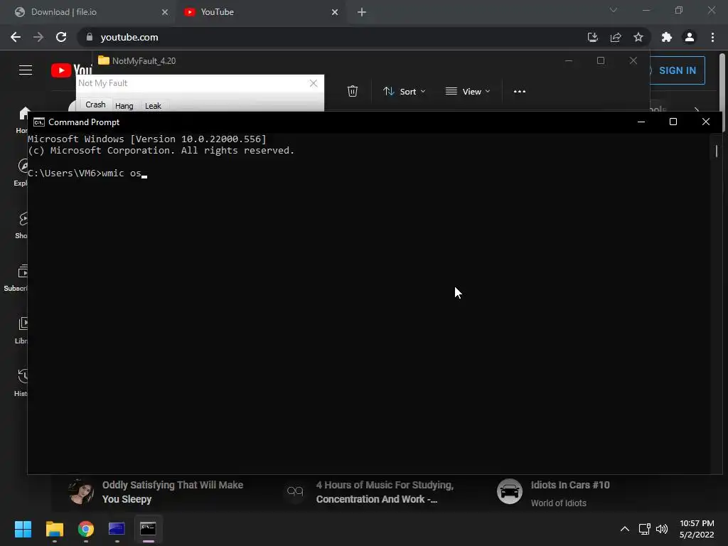Open Idiots In Cars #10 video
This screenshot has width=728, height=546.
[570, 485]
